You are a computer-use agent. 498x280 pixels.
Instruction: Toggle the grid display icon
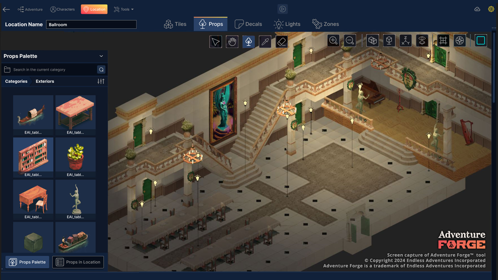click(443, 40)
